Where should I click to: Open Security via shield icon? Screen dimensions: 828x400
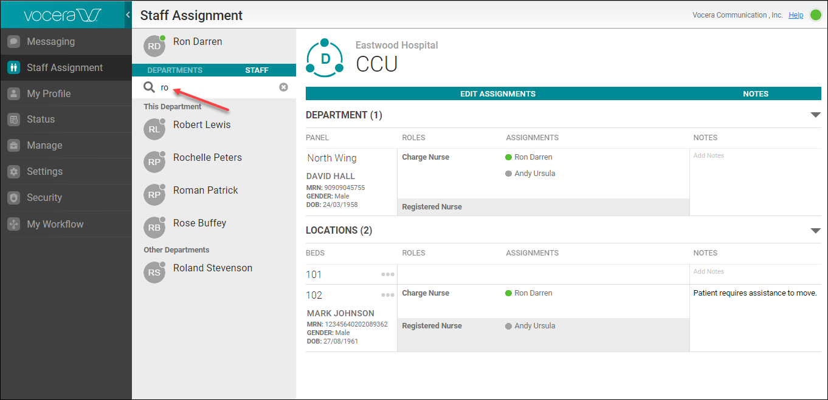tap(13, 198)
